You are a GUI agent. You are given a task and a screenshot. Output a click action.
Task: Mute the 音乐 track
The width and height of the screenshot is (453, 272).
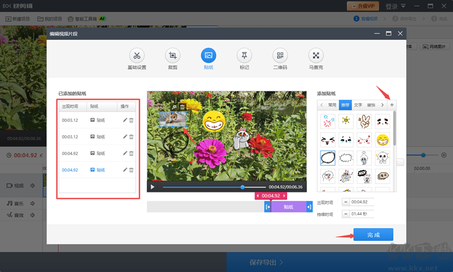click(x=33, y=203)
